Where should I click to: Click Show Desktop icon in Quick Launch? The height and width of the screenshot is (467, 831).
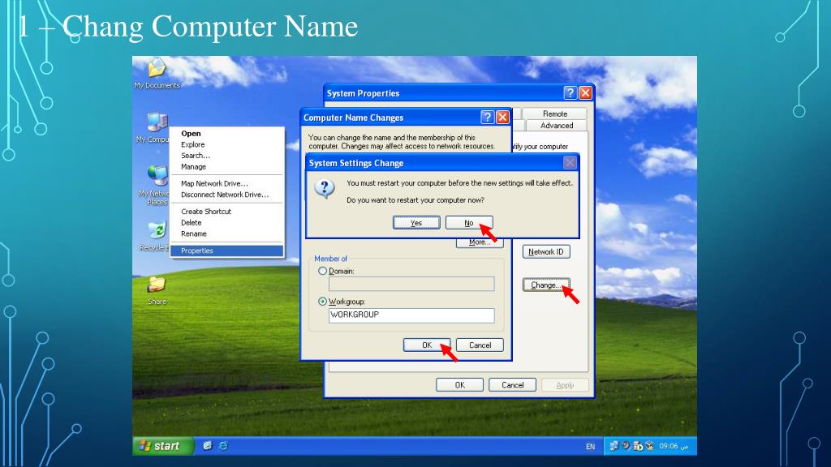(207, 446)
